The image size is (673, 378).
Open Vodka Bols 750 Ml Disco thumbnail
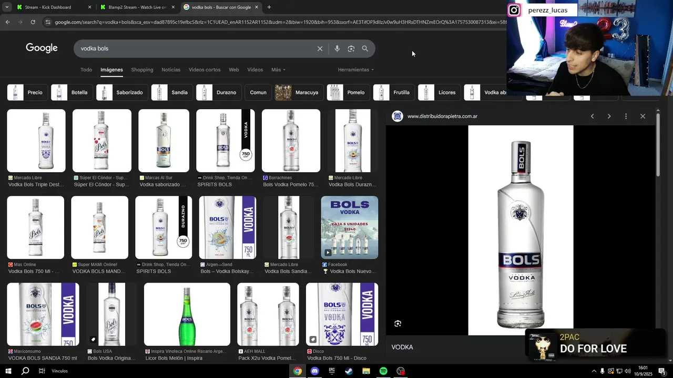342,314
